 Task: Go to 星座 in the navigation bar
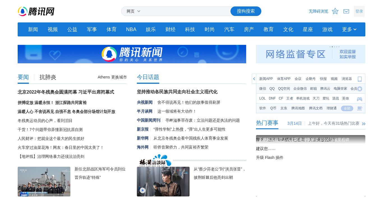click(x=308, y=29)
